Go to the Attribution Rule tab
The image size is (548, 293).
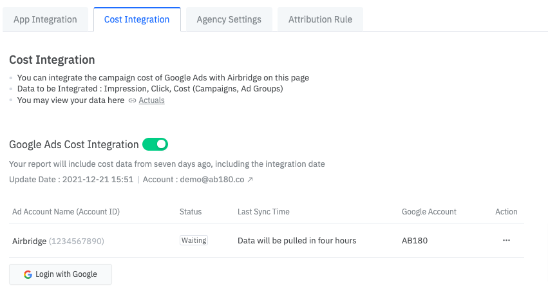pos(320,19)
